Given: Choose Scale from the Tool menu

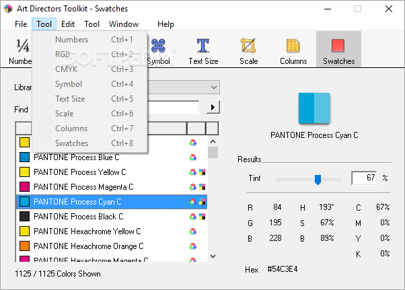Looking at the screenshot, I should click(89, 113).
